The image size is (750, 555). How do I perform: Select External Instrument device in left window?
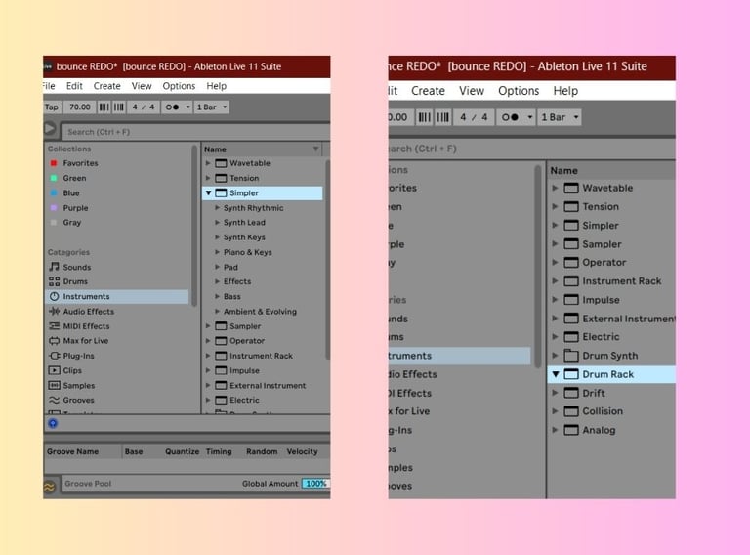[268, 385]
